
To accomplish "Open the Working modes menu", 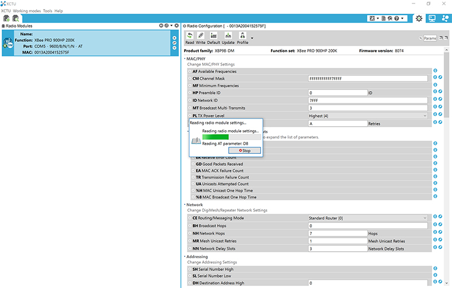I will (27, 11).
